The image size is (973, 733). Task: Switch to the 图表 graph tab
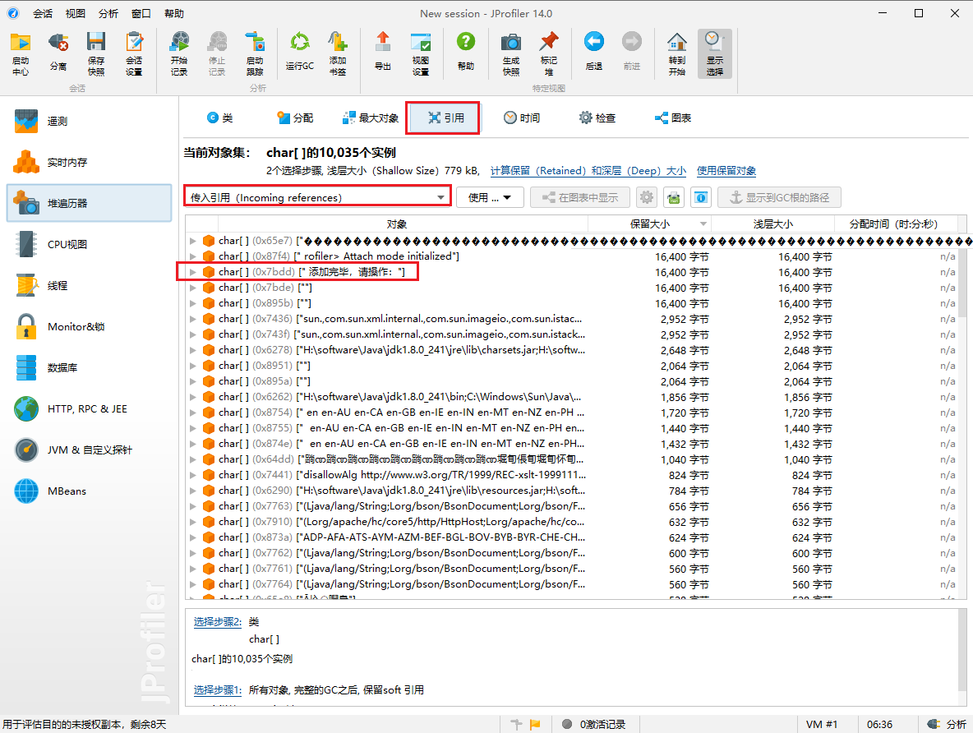coord(673,118)
